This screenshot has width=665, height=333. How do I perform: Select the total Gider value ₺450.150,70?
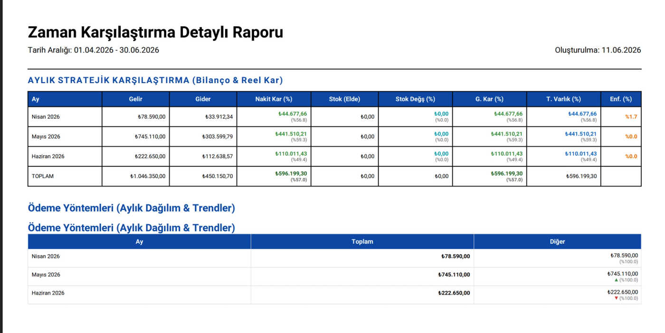217,176
